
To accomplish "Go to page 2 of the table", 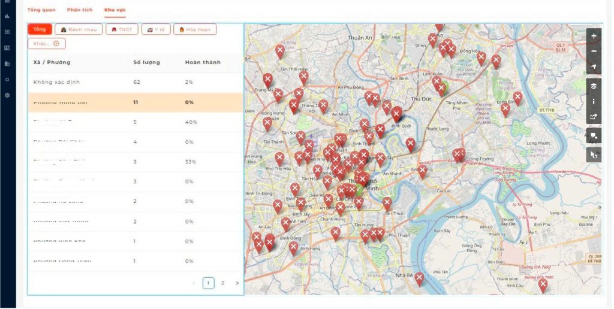I will (223, 283).
